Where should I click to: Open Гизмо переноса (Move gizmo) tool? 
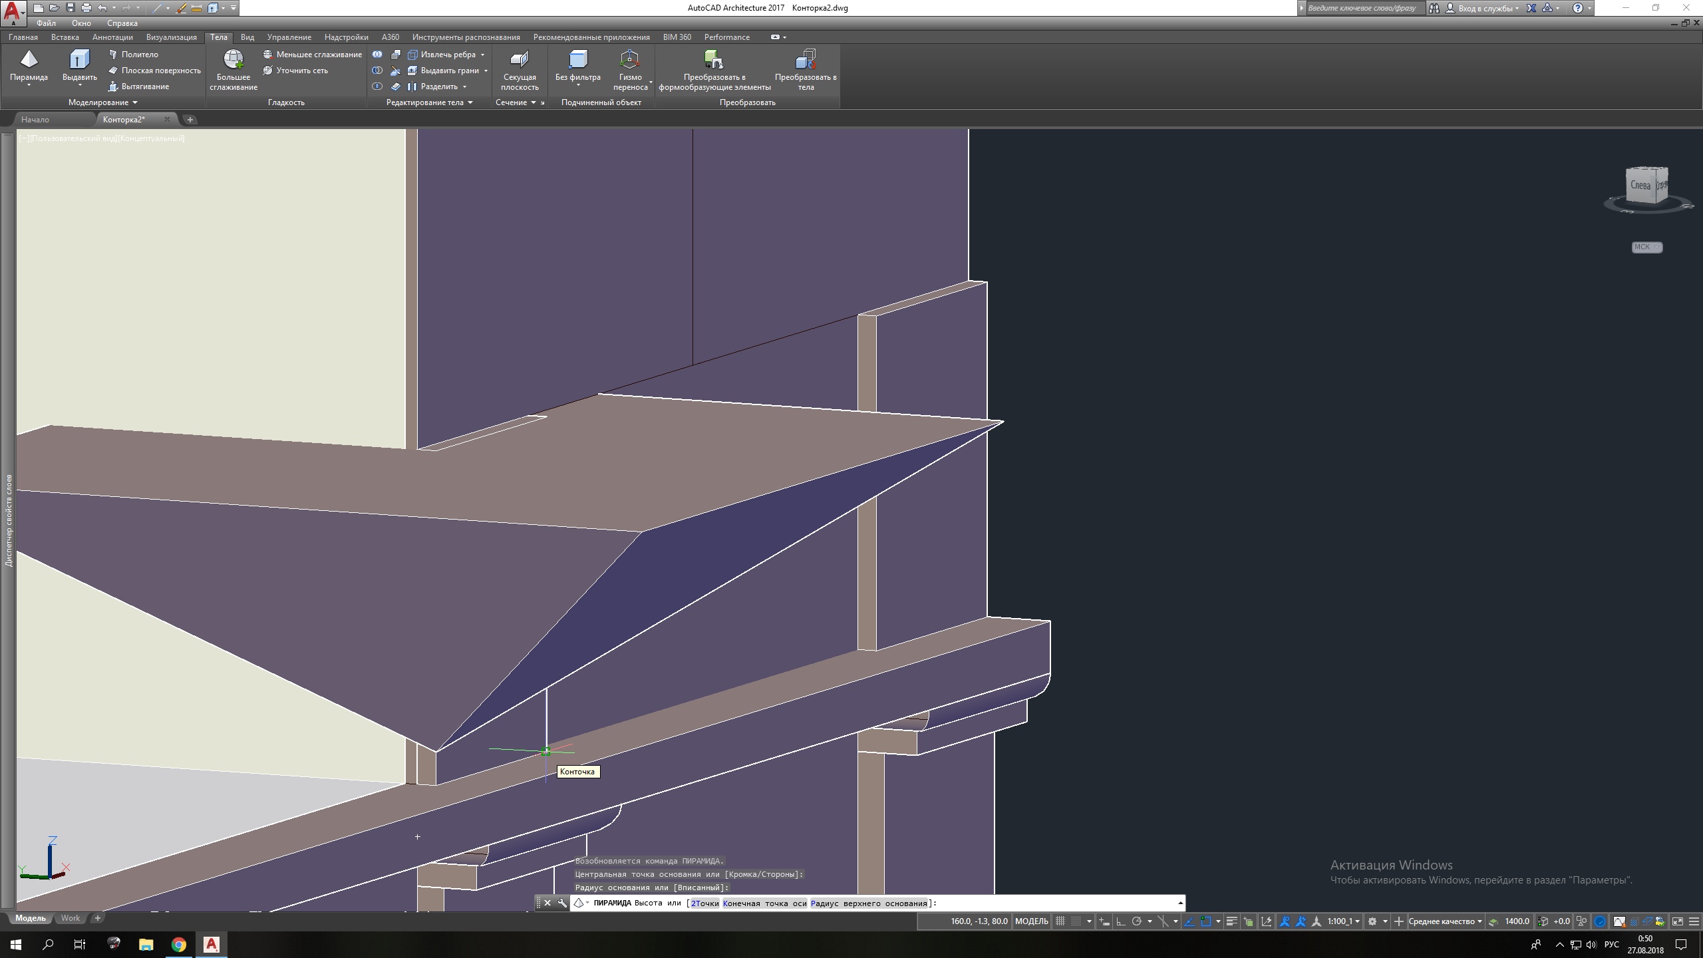point(629,60)
